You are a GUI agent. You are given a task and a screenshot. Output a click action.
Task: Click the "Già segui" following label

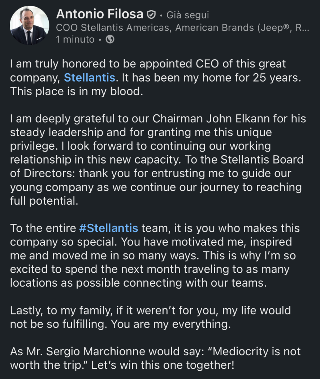187,15
